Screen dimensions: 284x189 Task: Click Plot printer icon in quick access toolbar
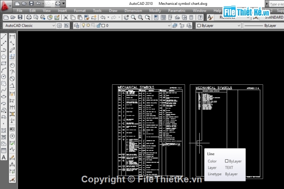pyautogui.click(x=58, y=4)
